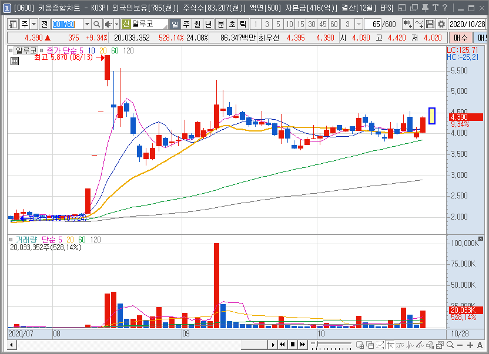This screenshot has height=354, width=489.
Task: Click the zoom slider handle at bottom
Action: pyautogui.click(x=316, y=345)
